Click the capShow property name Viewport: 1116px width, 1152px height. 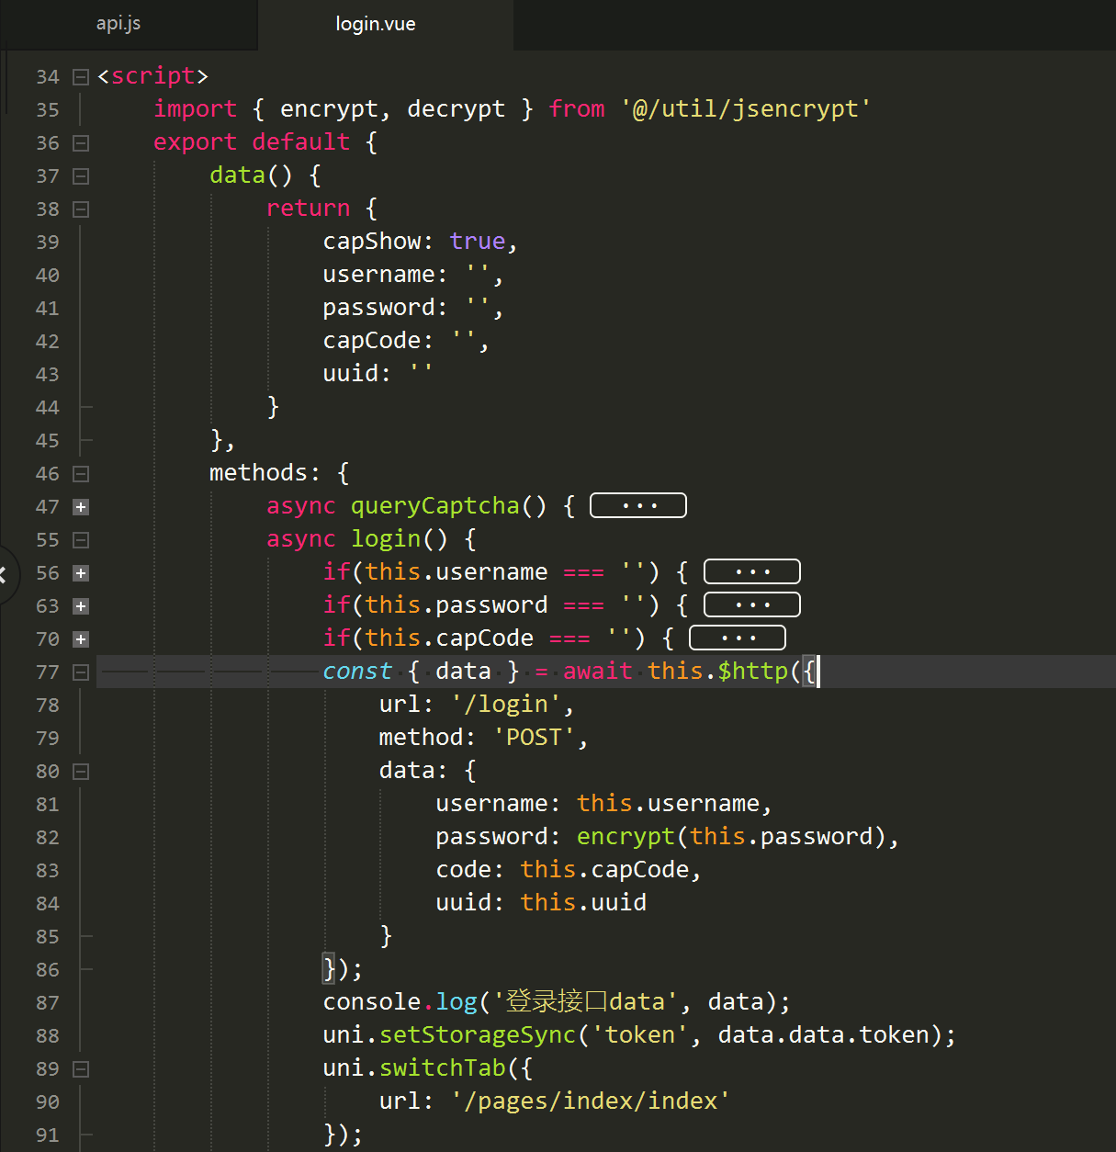tap(371, 241)
